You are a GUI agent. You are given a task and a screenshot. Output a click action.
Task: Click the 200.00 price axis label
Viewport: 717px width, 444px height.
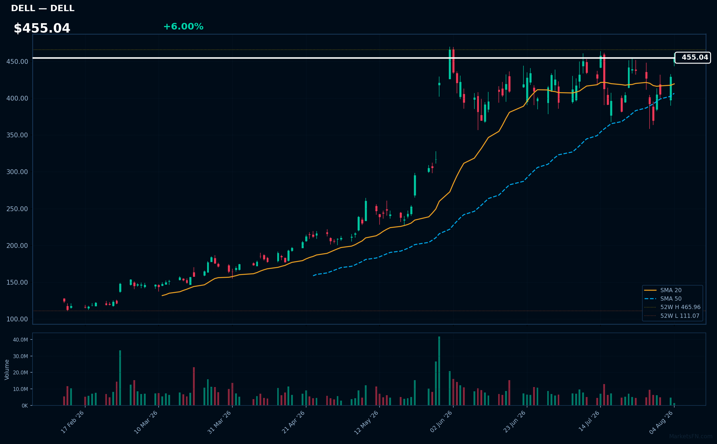[17, 245]
